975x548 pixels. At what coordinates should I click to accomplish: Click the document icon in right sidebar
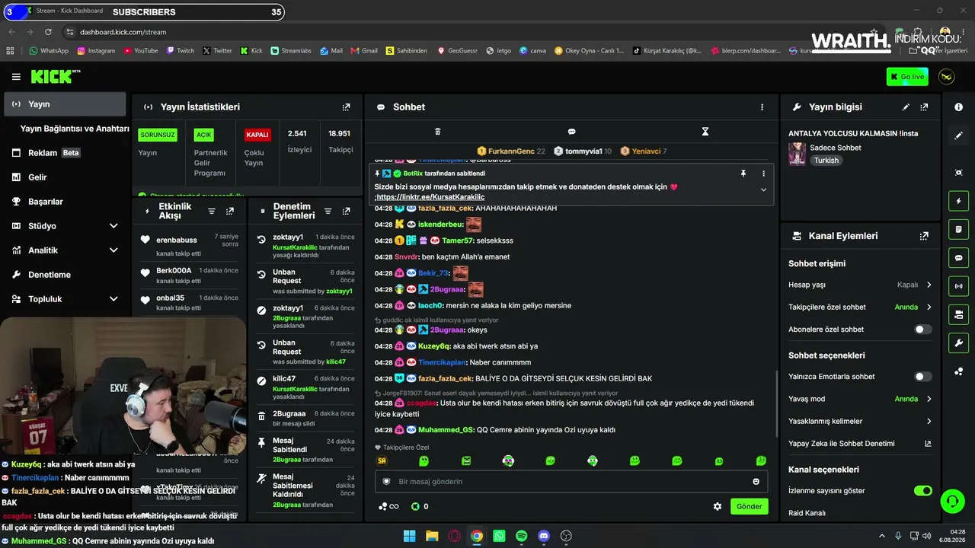(958, 229)
